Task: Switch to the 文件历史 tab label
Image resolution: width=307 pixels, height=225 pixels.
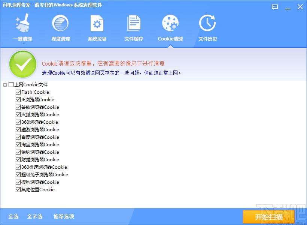Action: coord(208,39)
